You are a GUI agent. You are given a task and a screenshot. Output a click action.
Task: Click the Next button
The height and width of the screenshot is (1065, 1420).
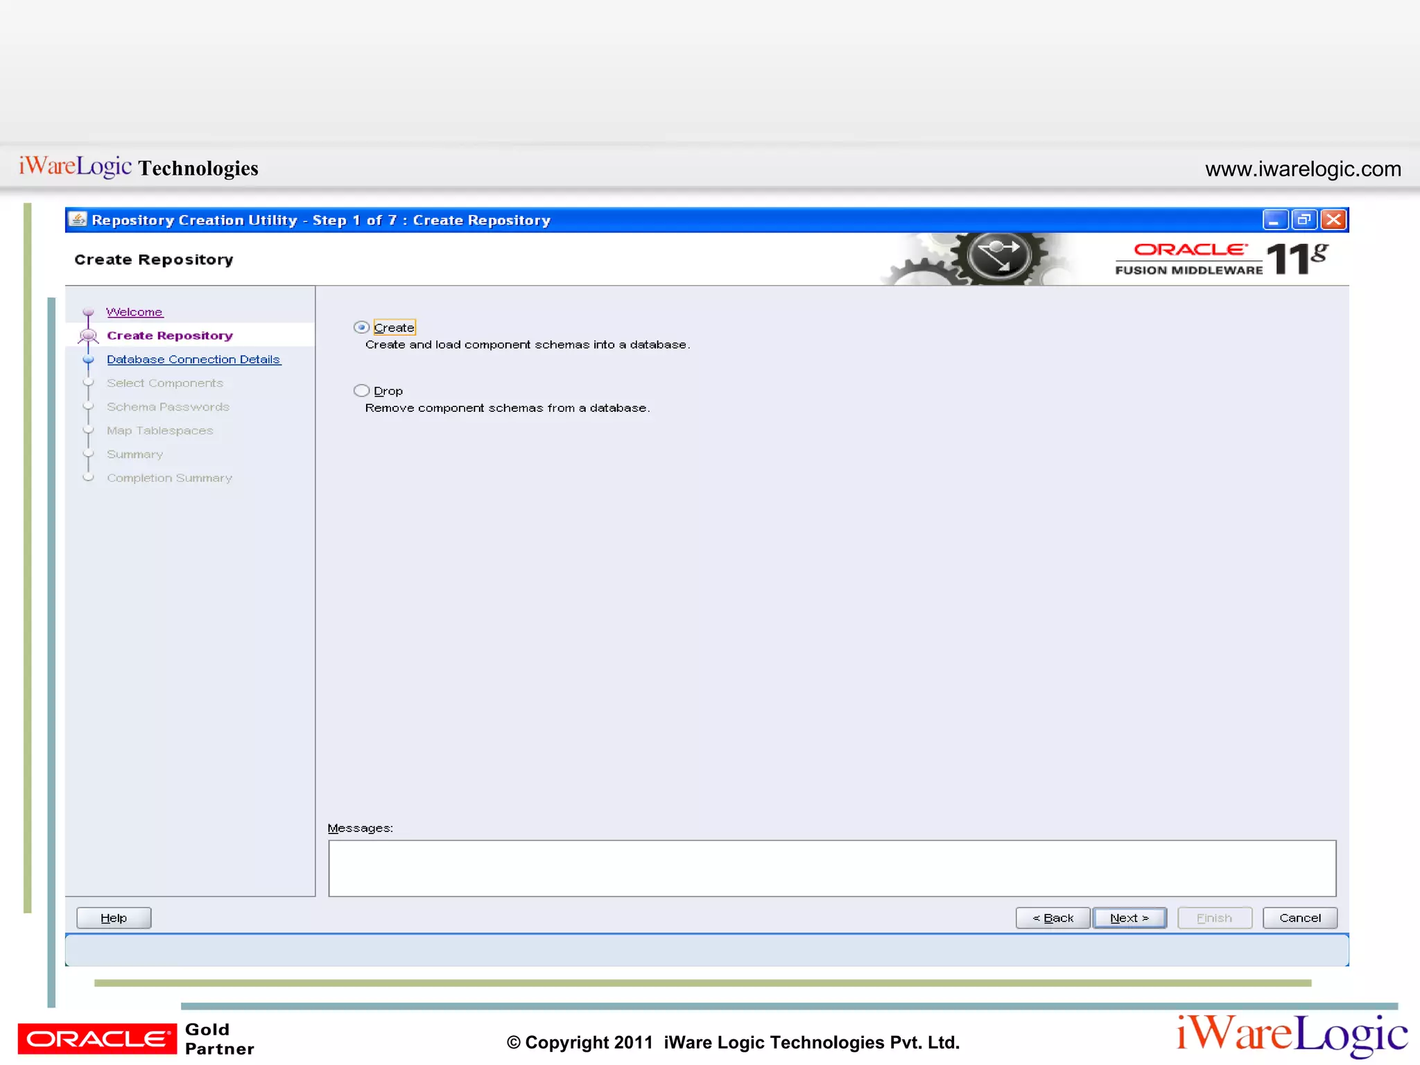point(1129,918)
